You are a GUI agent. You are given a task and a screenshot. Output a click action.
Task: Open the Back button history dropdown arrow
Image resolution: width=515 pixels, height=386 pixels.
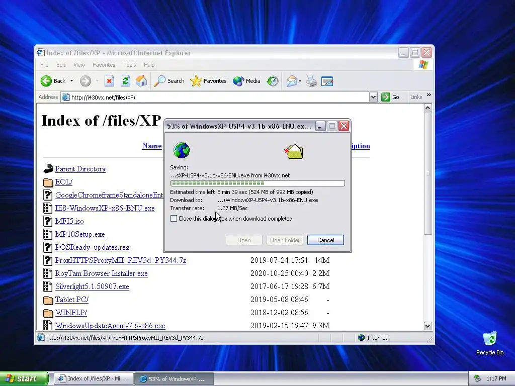[x=71, y=81]
